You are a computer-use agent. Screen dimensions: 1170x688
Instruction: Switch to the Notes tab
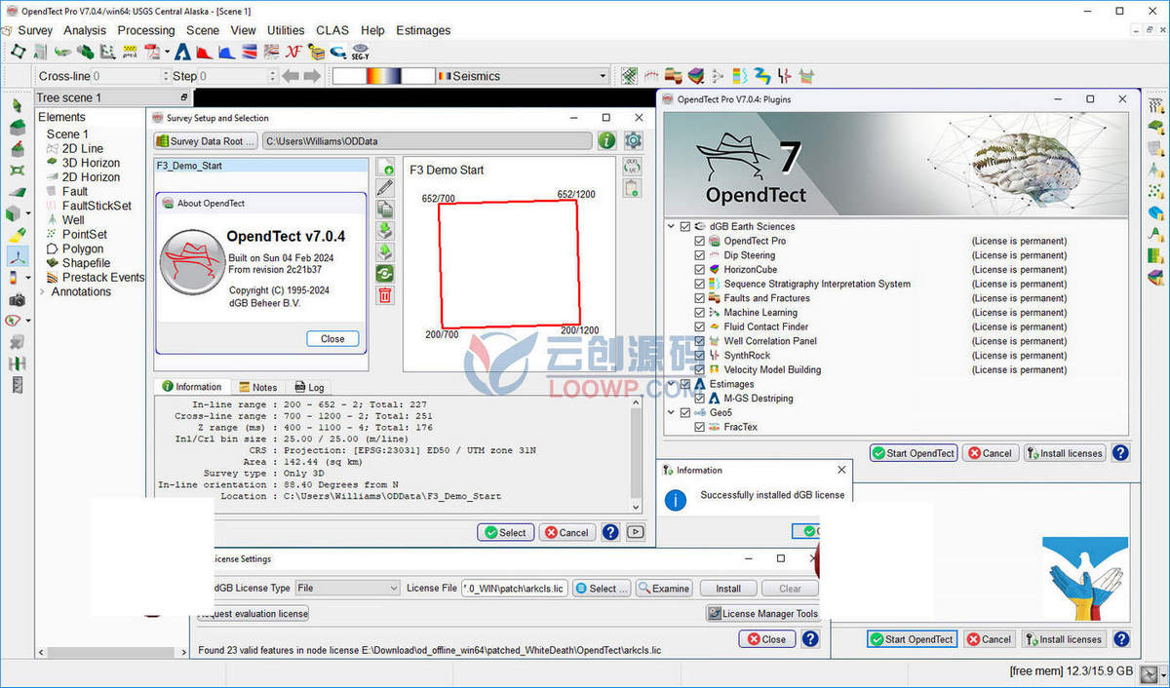click(x=257, y=387)
